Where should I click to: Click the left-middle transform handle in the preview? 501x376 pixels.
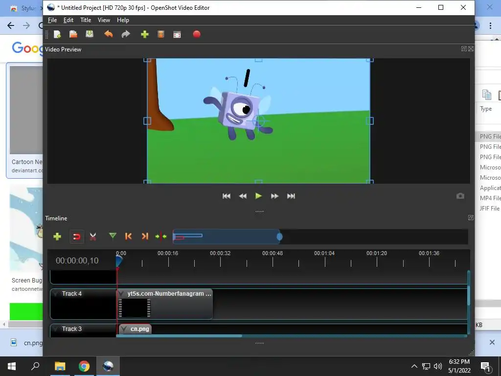pos(147,121)
